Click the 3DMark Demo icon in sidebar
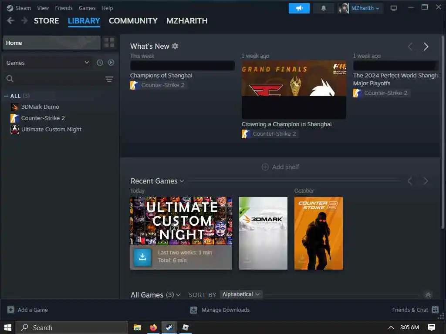The width and height of the screenshot is (446, 334). [x=15, y=107]
